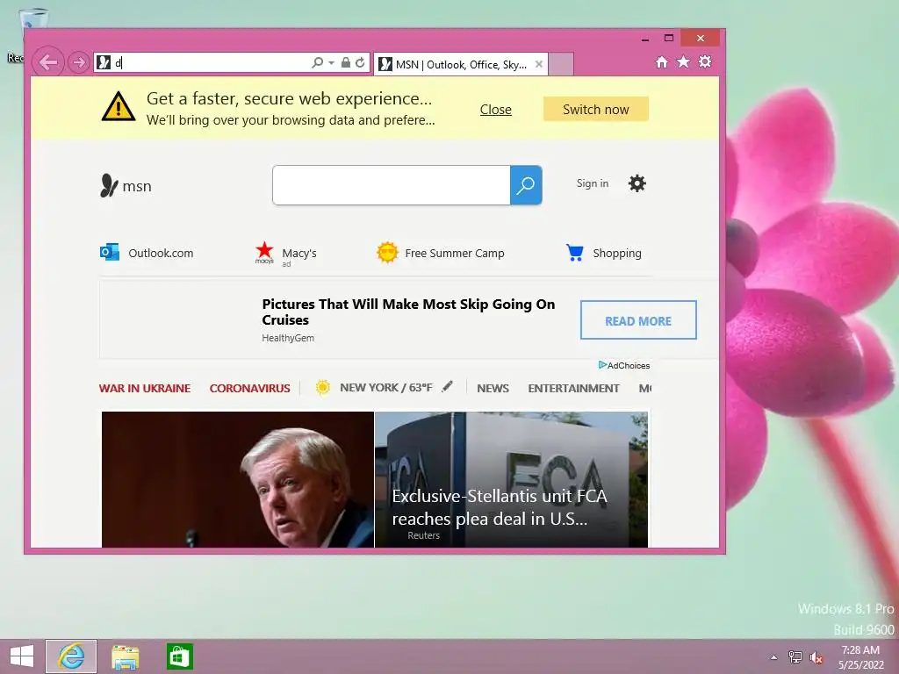This screenshot has width=899, height=674.
Task: Minimize the Internet Explorer window
Action: [x=645, y=39]
